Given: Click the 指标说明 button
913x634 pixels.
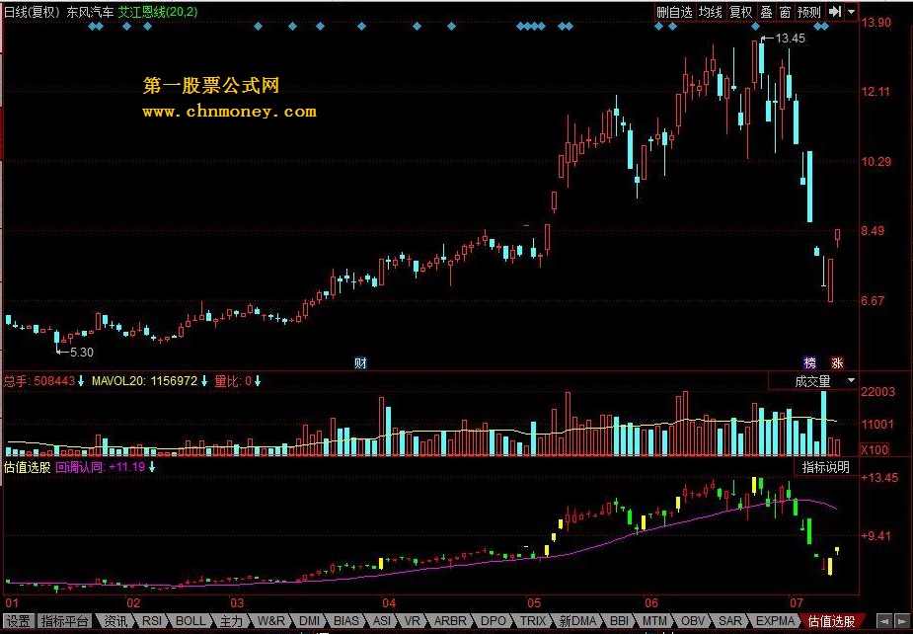Looking at the screenshot, I should [x=826, y=467].
